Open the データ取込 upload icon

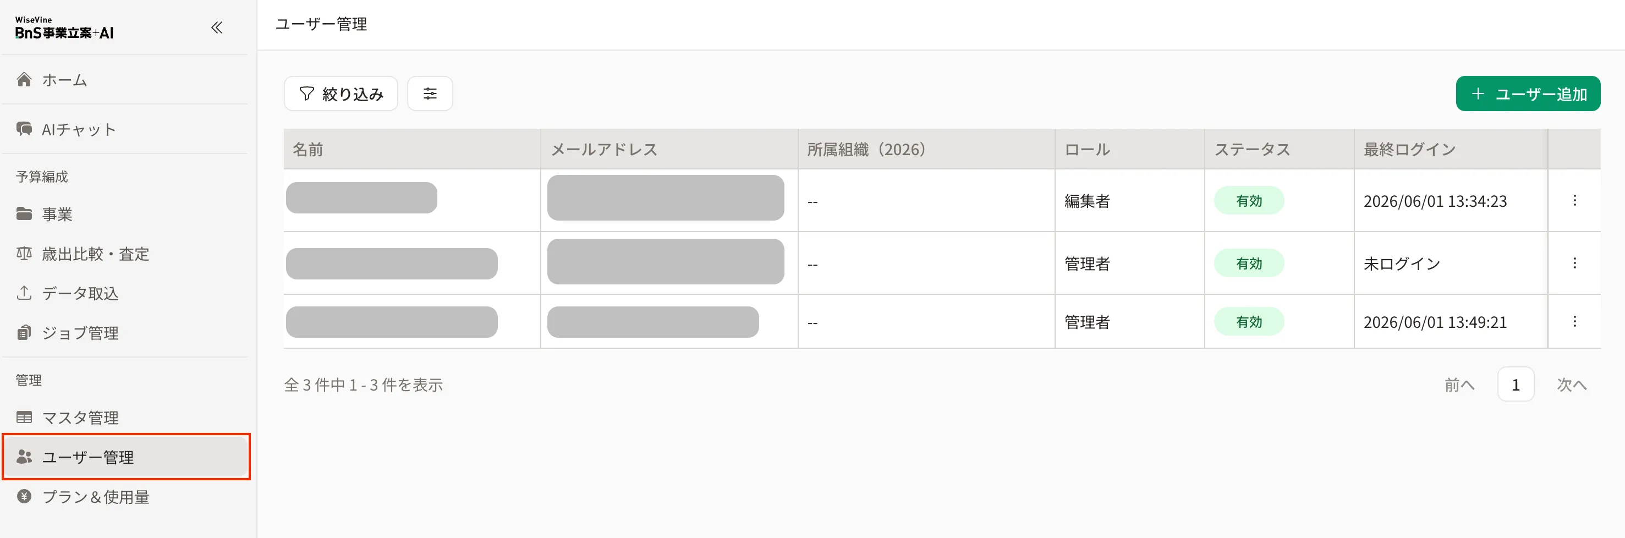(24, 293)
